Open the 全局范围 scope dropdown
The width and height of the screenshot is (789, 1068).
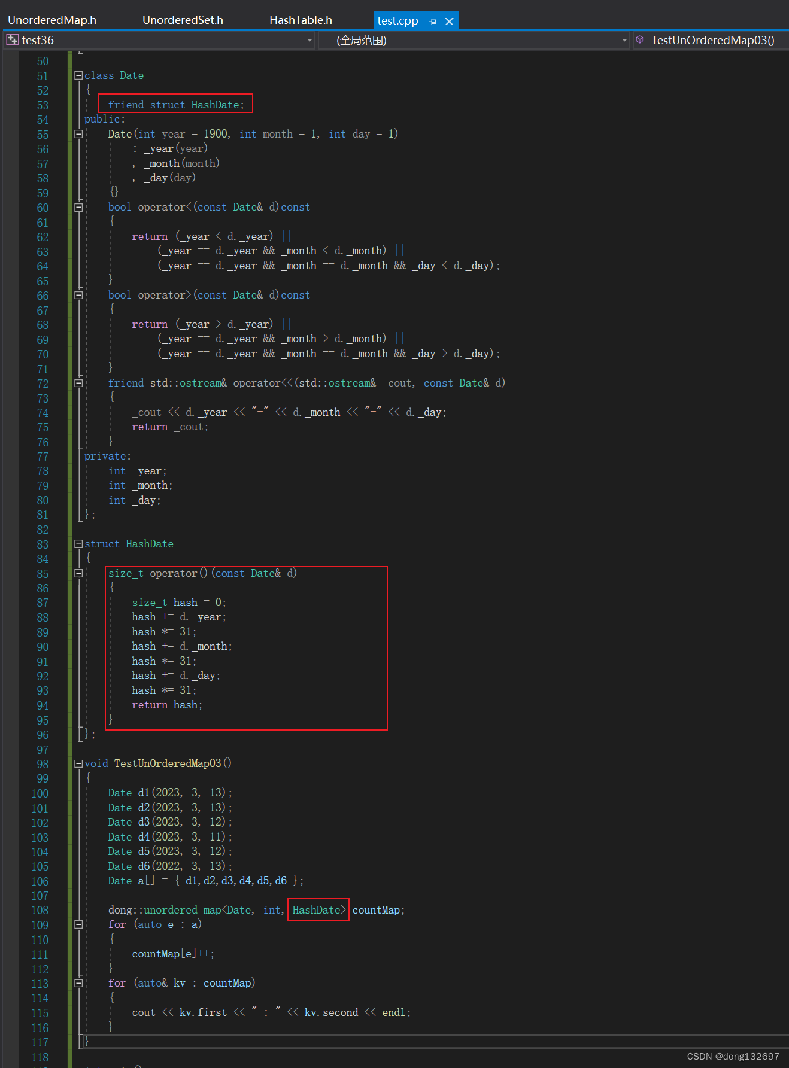click(x=624, y=40)
